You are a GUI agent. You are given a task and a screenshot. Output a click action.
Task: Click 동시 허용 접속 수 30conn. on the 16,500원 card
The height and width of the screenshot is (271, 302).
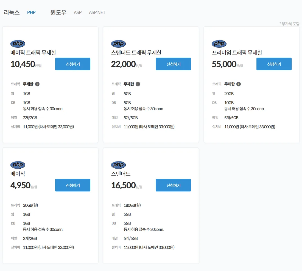coord(144,229)
